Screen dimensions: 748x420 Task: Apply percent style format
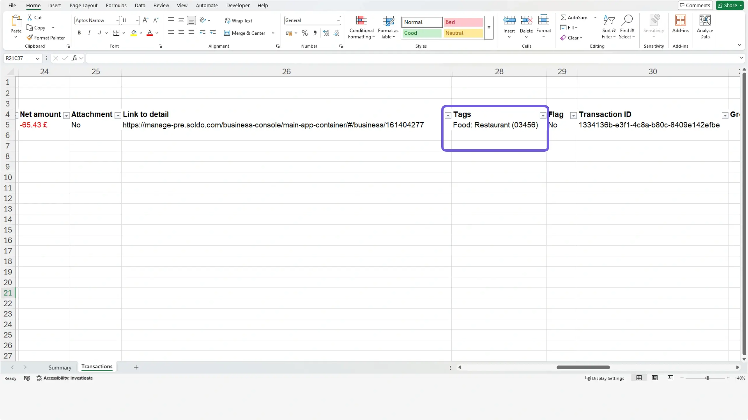pyautogui.click(x=305, y=33)
